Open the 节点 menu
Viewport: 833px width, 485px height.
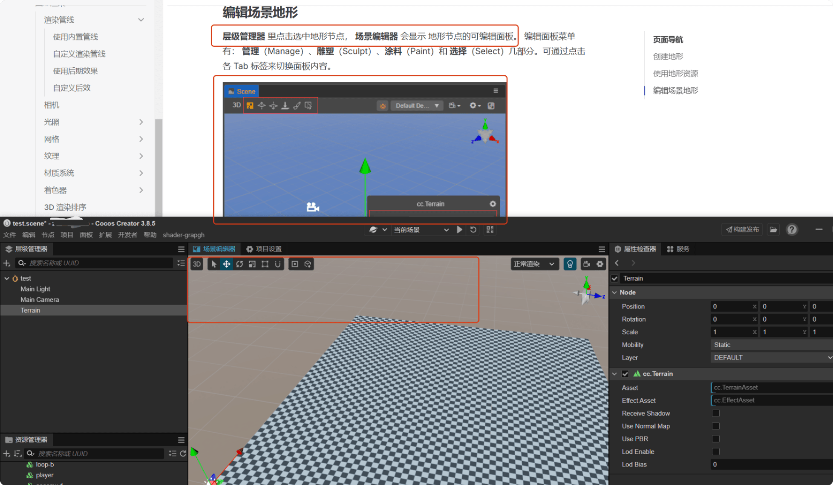click(x=48, y=235)
